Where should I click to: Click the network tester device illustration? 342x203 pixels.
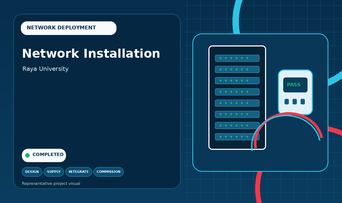pyautogui.click(x=295, y=92)
